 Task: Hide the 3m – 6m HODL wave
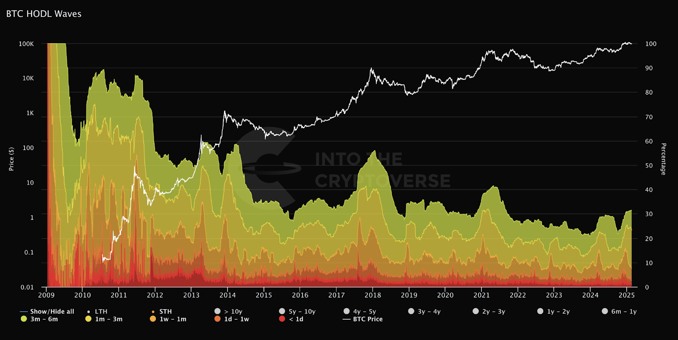[x=39, y=319]
